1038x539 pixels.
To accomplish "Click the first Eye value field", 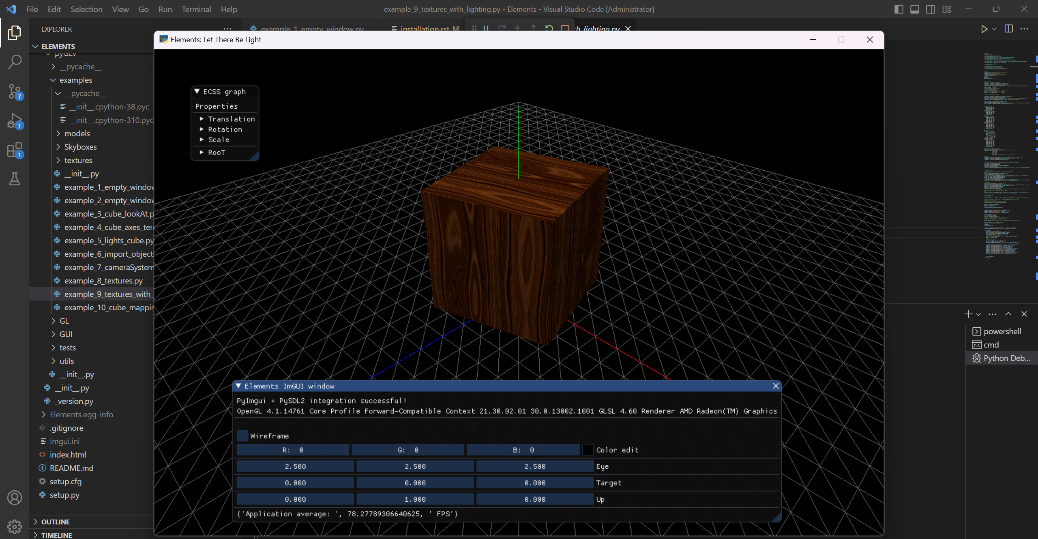I will click(x=295, y=466).
